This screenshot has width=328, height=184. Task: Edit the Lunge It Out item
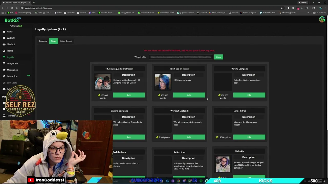tap(249, 137)
